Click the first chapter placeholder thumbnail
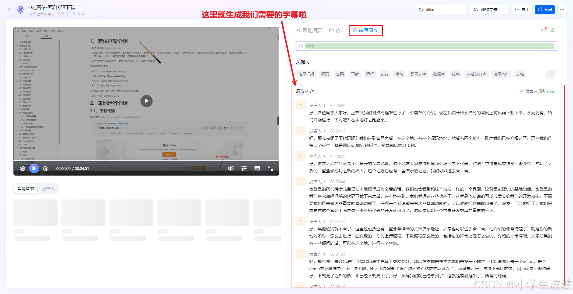 [36, 213]
